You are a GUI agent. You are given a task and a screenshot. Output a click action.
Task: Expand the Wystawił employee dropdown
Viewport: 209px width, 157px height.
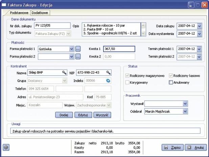(185, 104)
